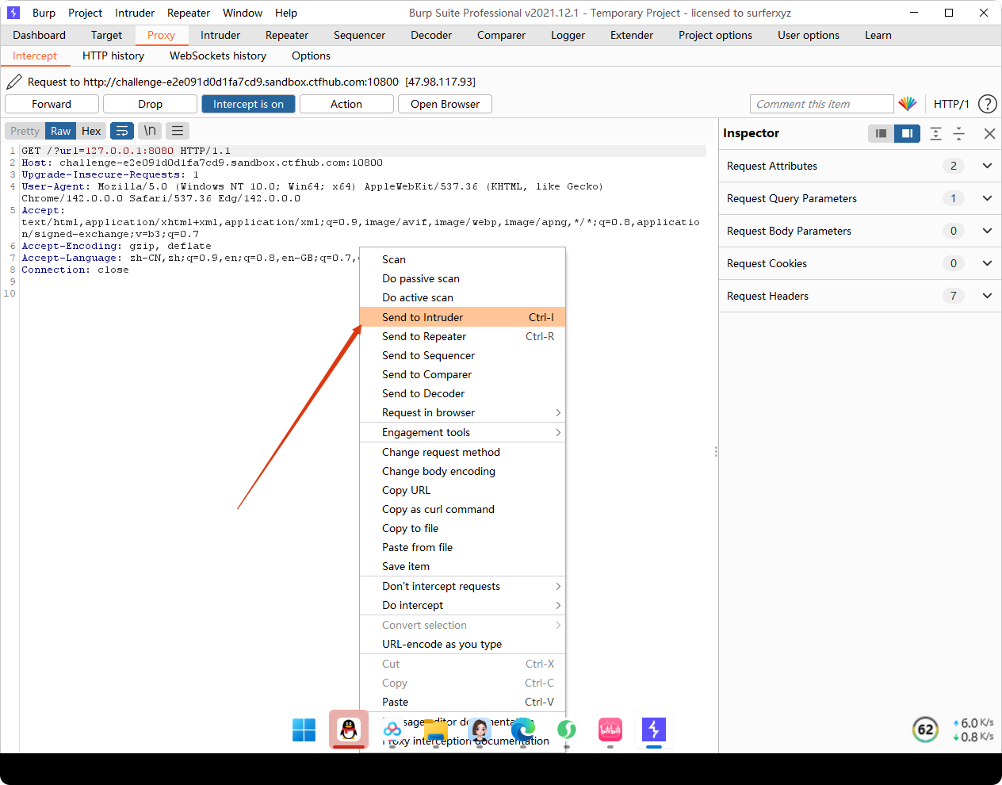Open the help question mark icon
This screenshot has width=1002, height=785.
click(988, 104)
